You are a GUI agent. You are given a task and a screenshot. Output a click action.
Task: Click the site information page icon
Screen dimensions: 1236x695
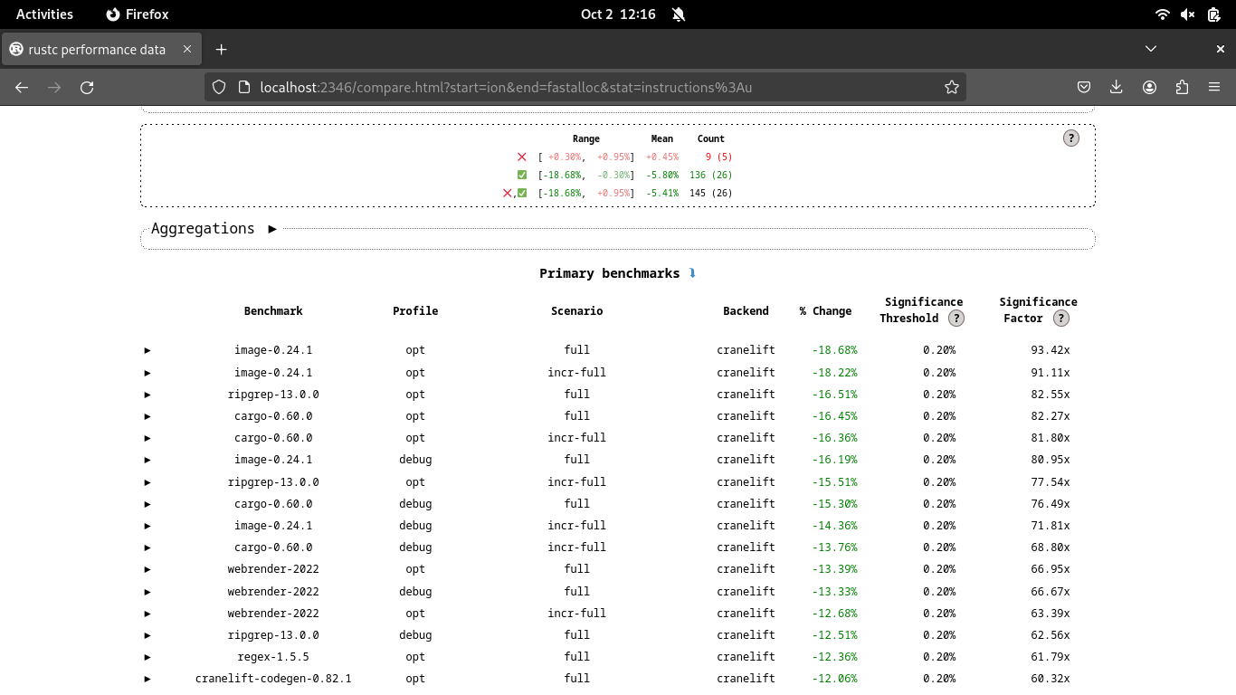click(x=243, y=87)
